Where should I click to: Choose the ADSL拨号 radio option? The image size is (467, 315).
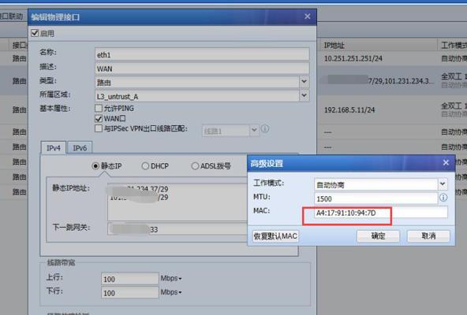[x=195, y=166]
